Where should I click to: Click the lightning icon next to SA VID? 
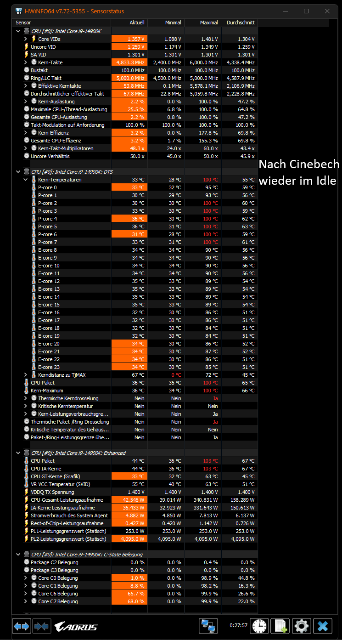[26, 55]
